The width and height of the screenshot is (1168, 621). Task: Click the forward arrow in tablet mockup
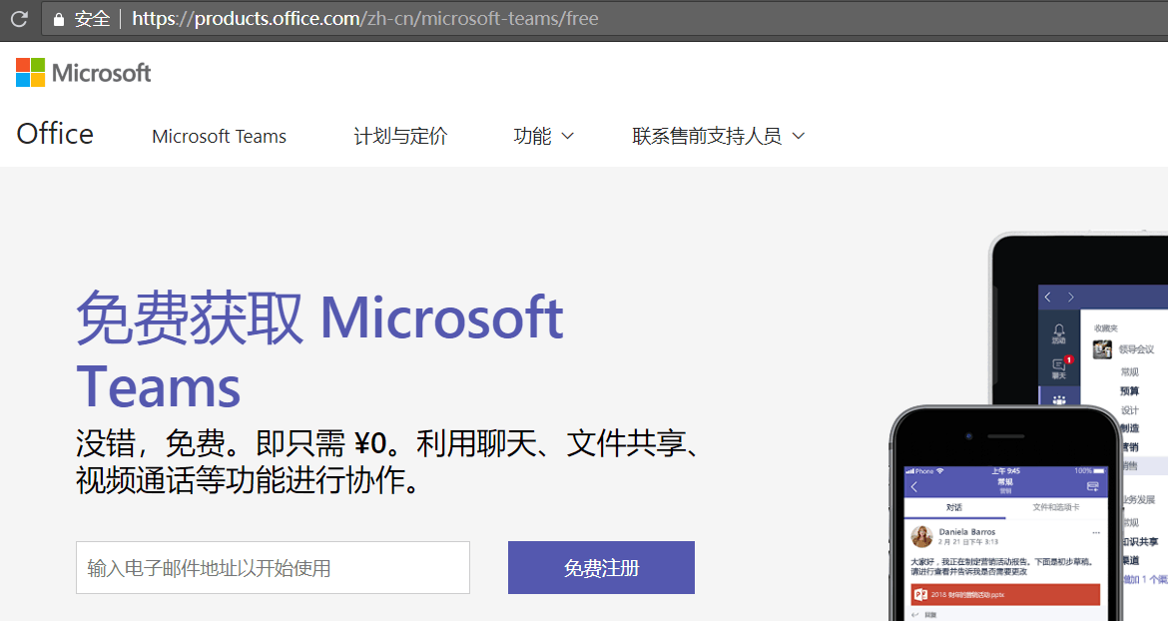tap(1071, 298)
